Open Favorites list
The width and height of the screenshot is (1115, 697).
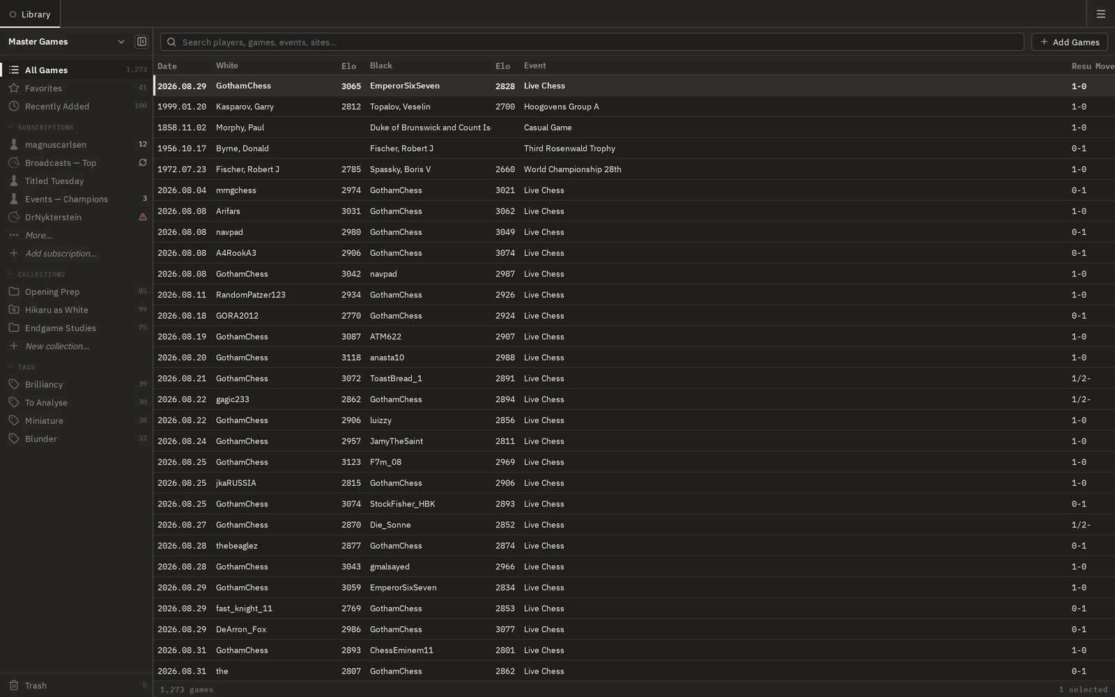[x=77, y=88]
